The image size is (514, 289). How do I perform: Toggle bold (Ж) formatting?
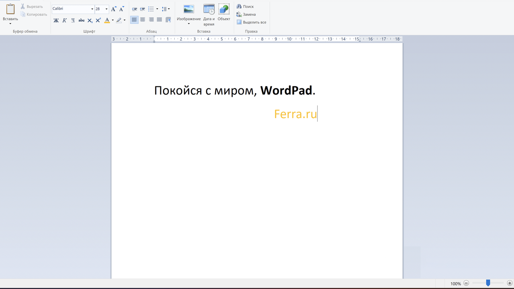pyautogui.click(x=56, y=20)
